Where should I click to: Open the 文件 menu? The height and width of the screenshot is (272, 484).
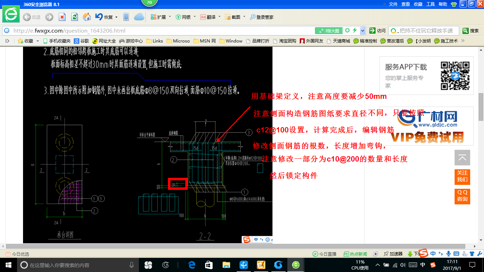click(x=393, y=4)
